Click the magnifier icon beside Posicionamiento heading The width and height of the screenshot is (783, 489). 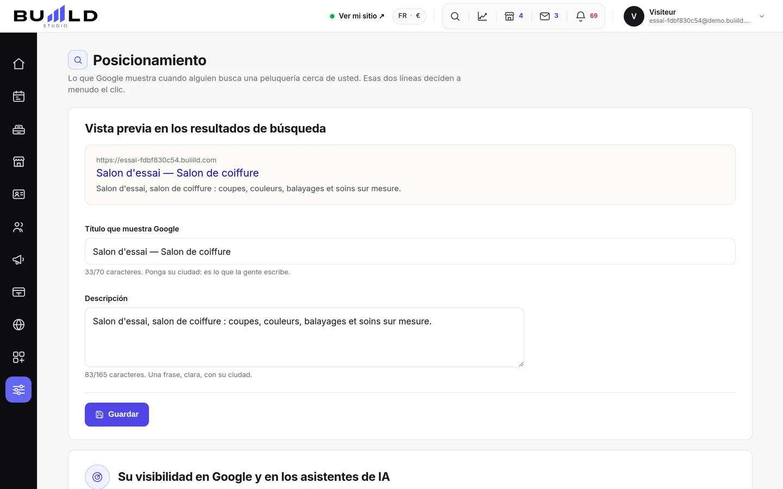coord(78,60)
